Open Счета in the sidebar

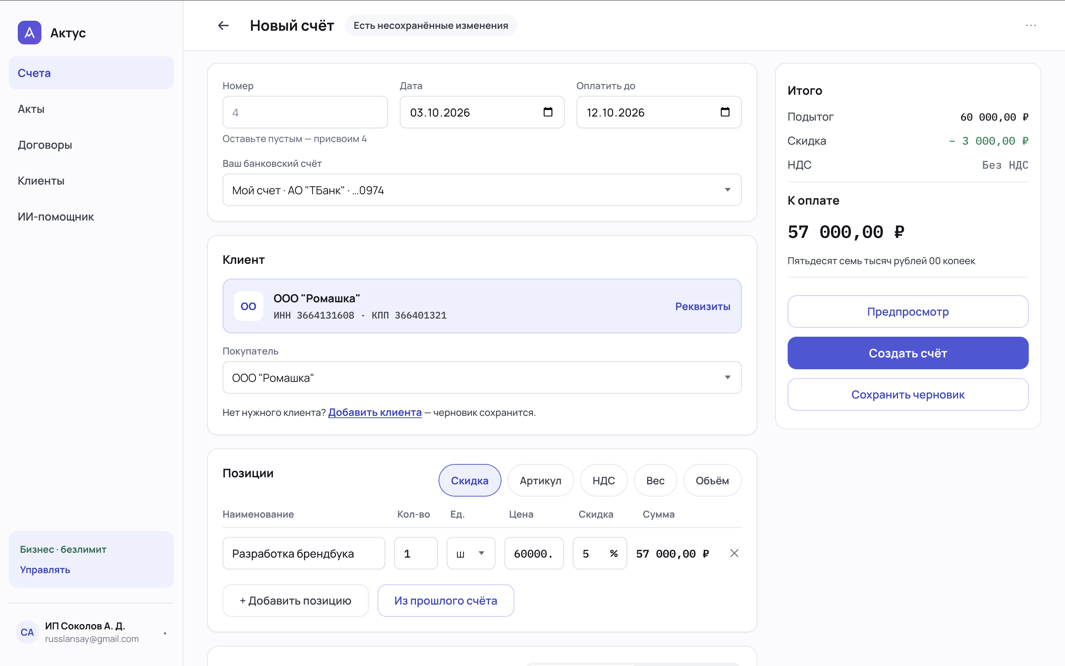91,73
